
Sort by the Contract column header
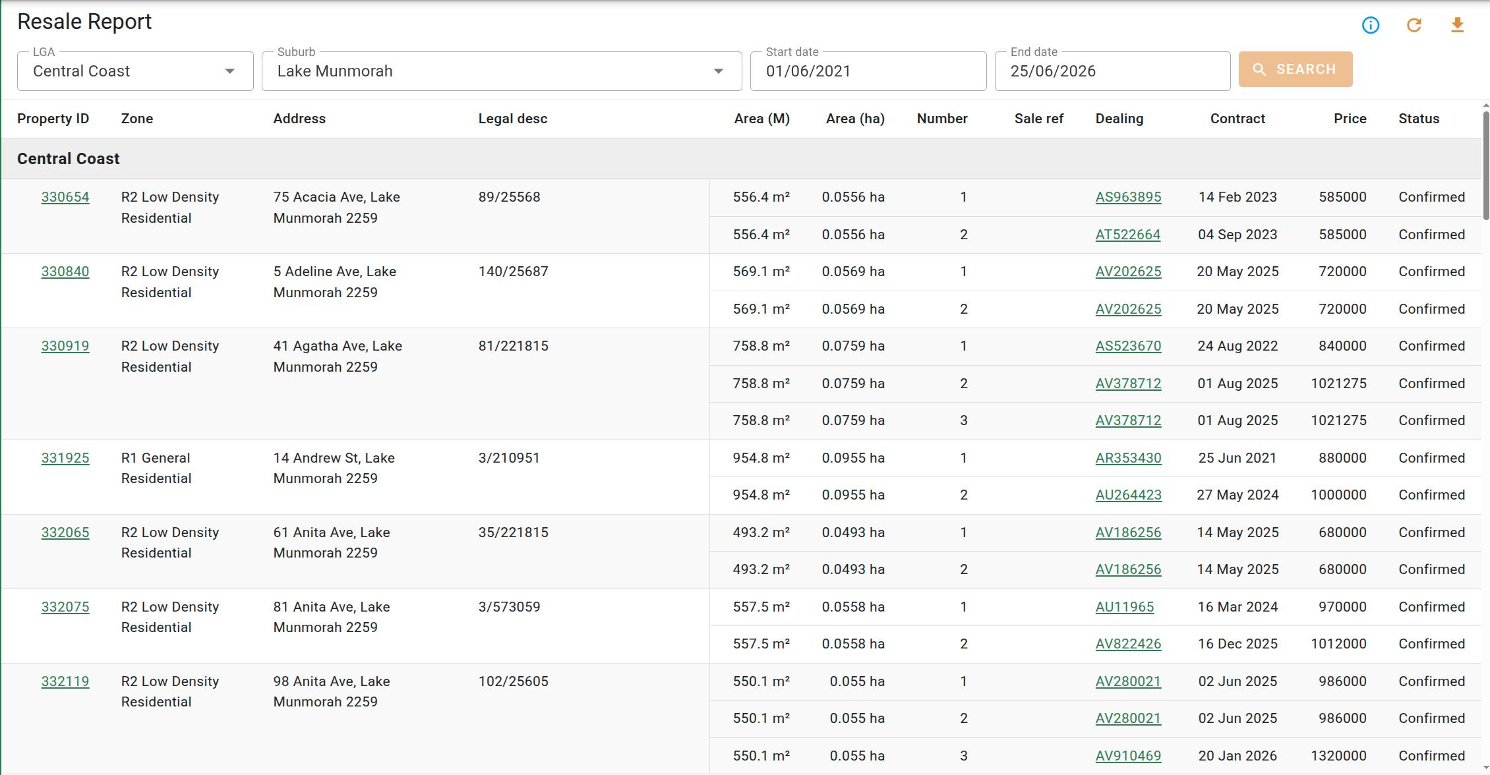pos(1237,119)
